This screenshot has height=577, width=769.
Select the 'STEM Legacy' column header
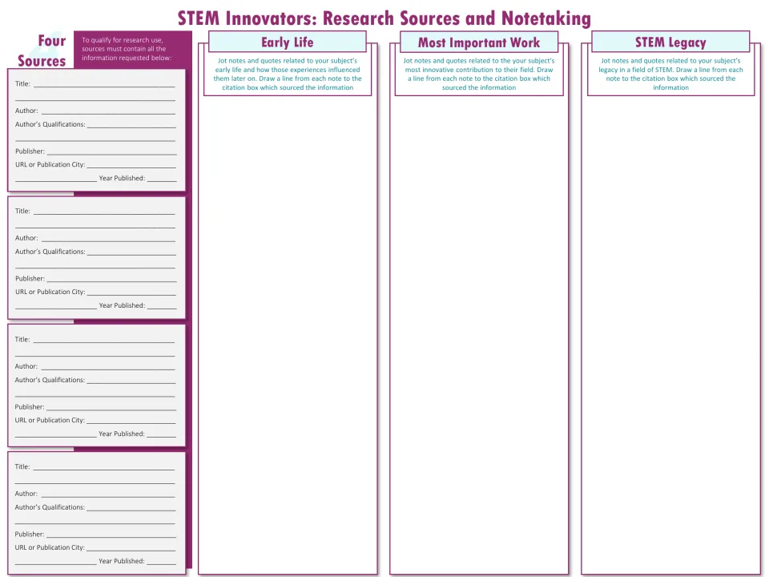[x=670, y=42]
